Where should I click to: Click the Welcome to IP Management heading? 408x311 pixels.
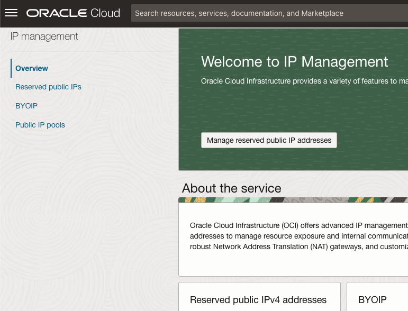295,62
